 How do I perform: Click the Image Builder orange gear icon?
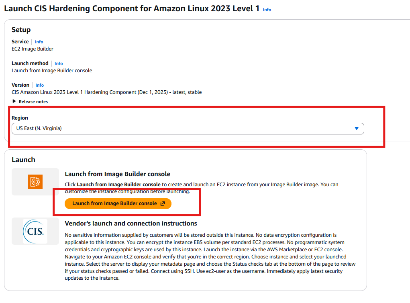pyautogui.click(x=35, y=182)
